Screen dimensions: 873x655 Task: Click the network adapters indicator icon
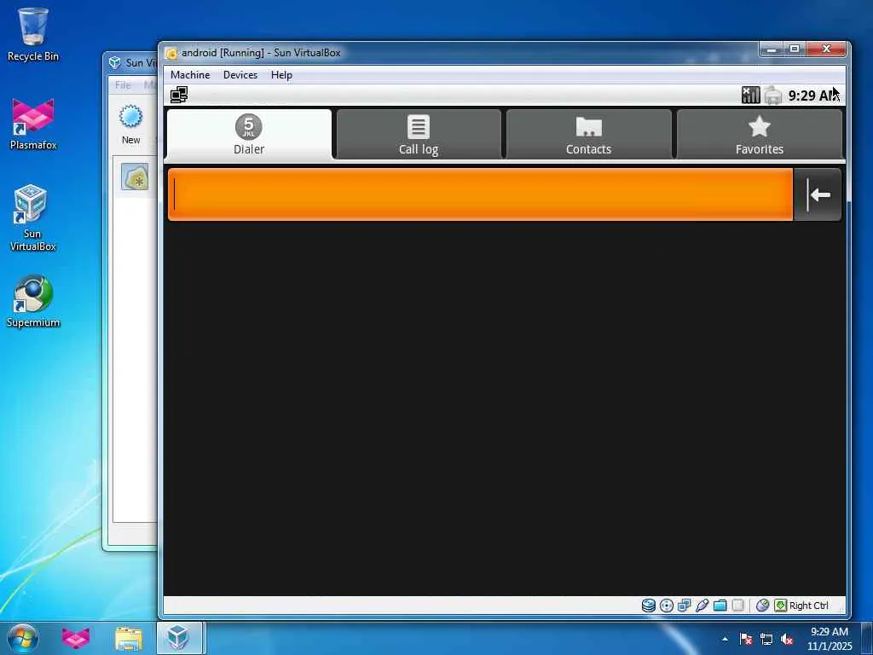coord(685,606)
